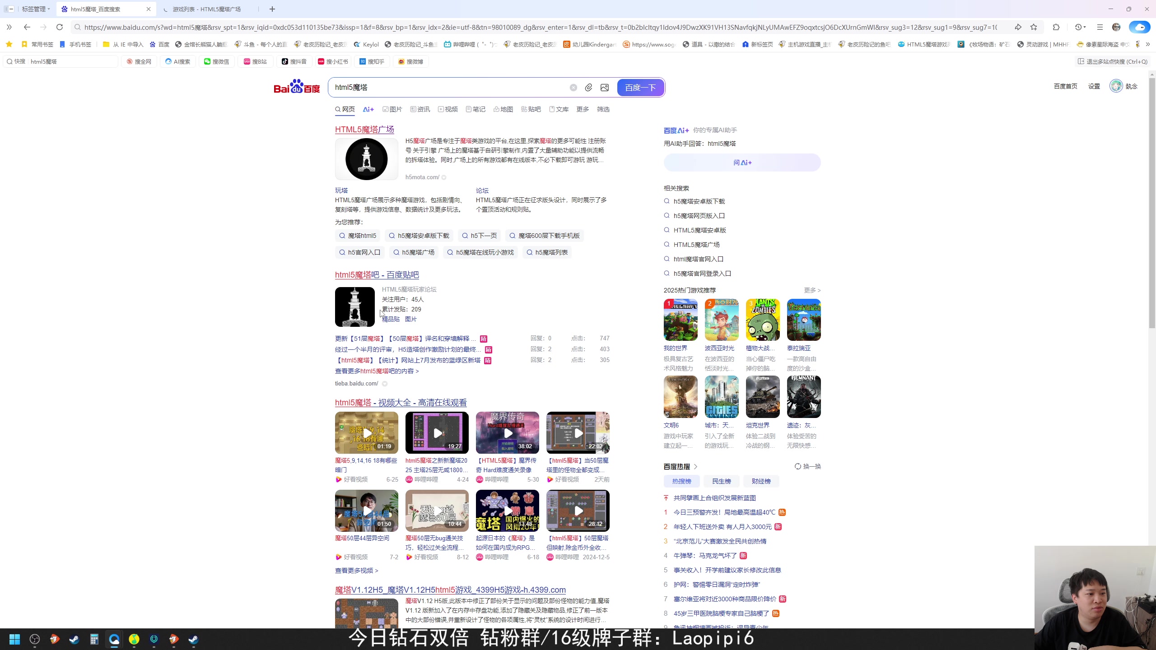Open 我的世界 game thumbnail

[x=681, y=320]
